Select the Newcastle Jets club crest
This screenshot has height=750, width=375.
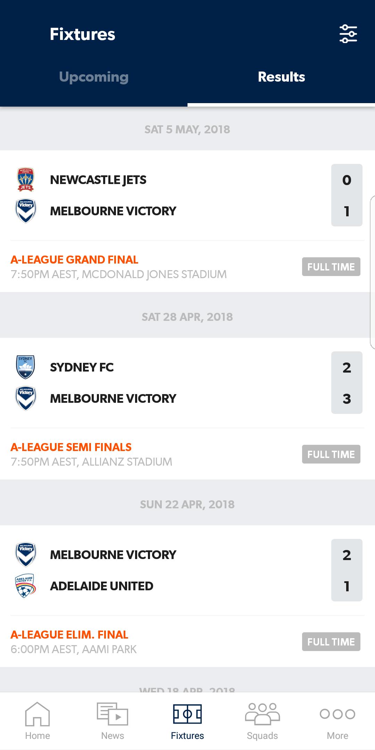click(26, 180)
